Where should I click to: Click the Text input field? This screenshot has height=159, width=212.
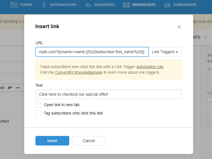[x=109, y=94]
